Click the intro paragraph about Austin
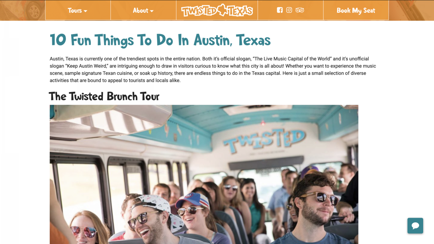The image size is (434, 244). (213, 70)
